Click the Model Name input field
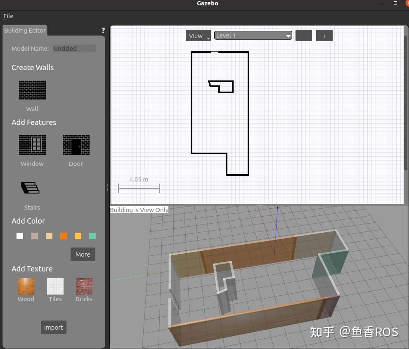 click(74, 48)
